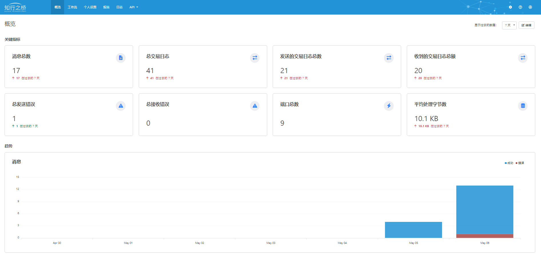The width and height of the screenshot is (541, 255).
Task: Click the 总接收错误 value 0
Action: point(148,123)
